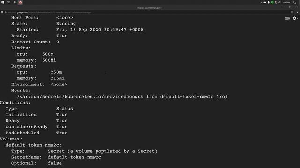The height and width of the screenshot is (168, 300).
Task: Open the browser menu dots
Action: (x=297, y=12)
